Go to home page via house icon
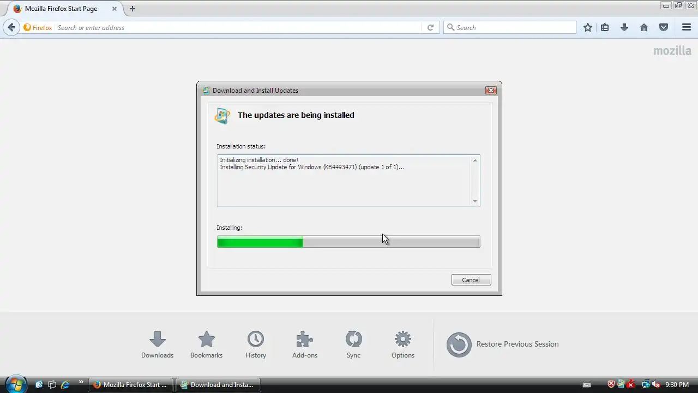Image resolution: width=698 pixels, height=393 pixels. point(644,27)
